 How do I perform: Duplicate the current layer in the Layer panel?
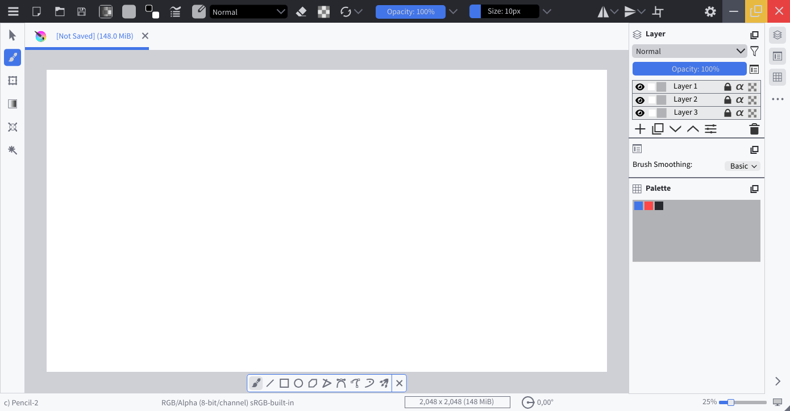click(658, 129)
